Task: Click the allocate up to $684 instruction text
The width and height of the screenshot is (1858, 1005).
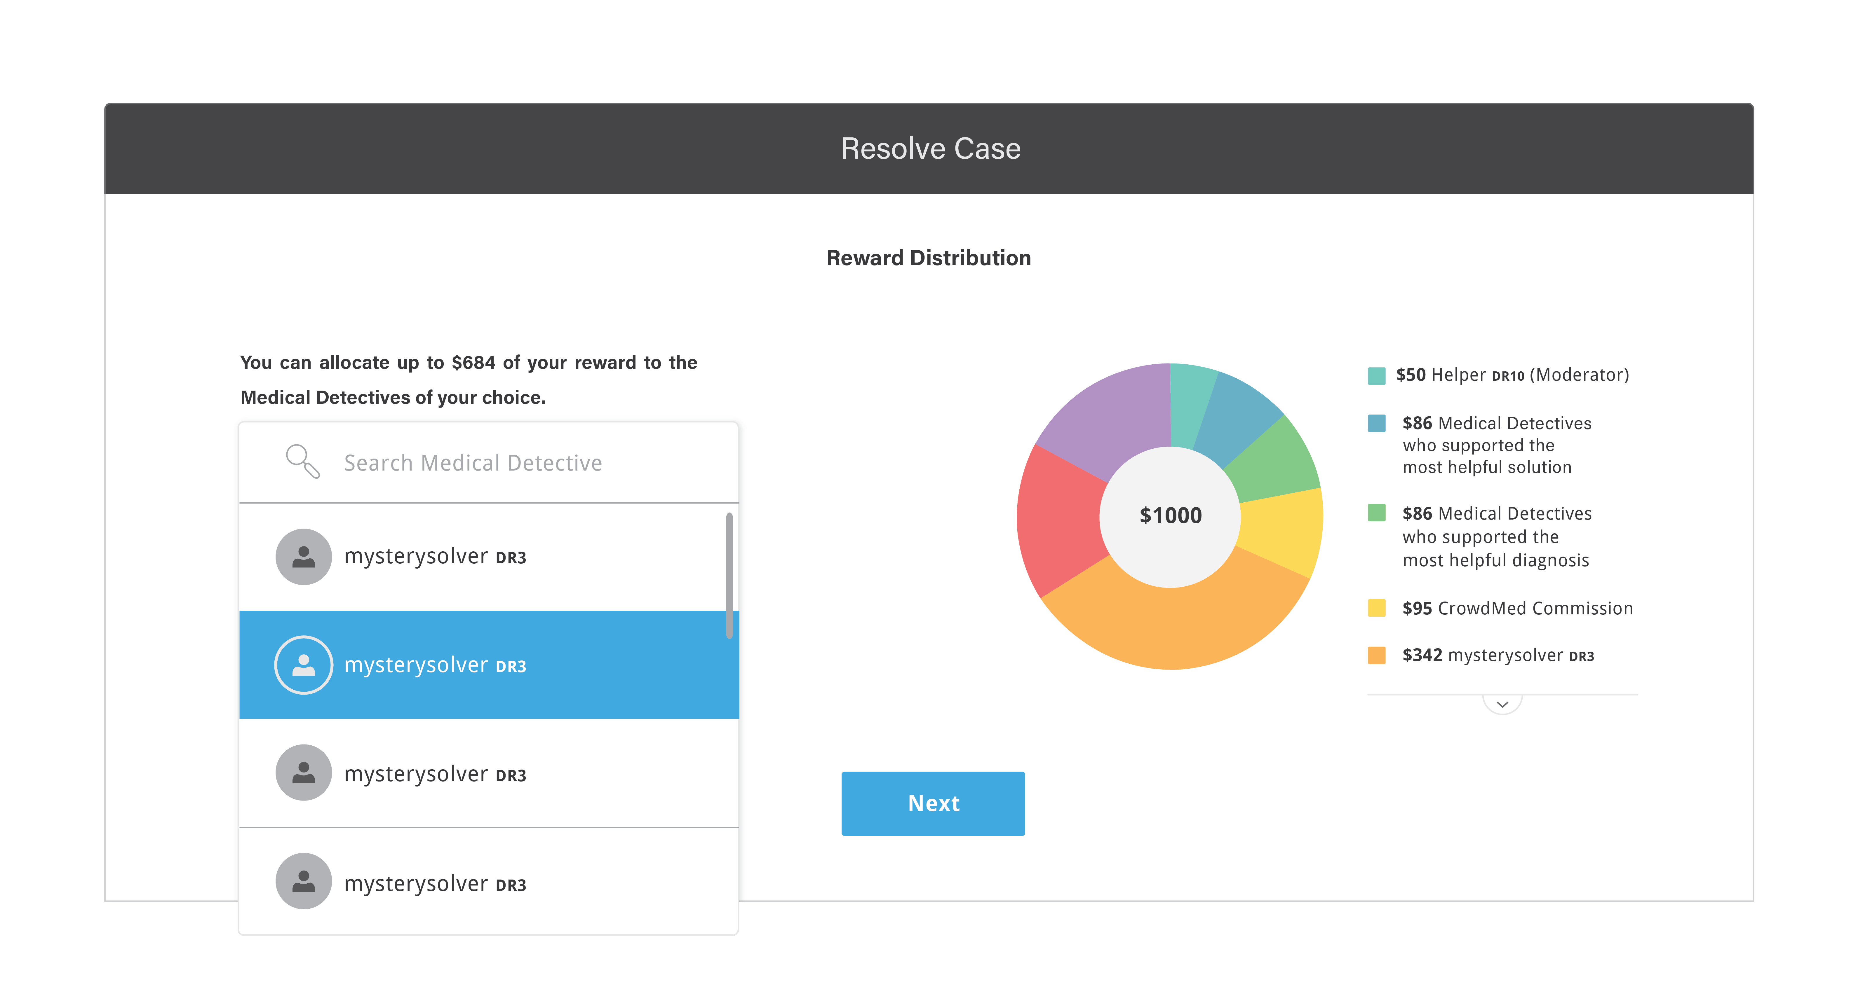Action: pyautogui.click(x=469, y=379)
